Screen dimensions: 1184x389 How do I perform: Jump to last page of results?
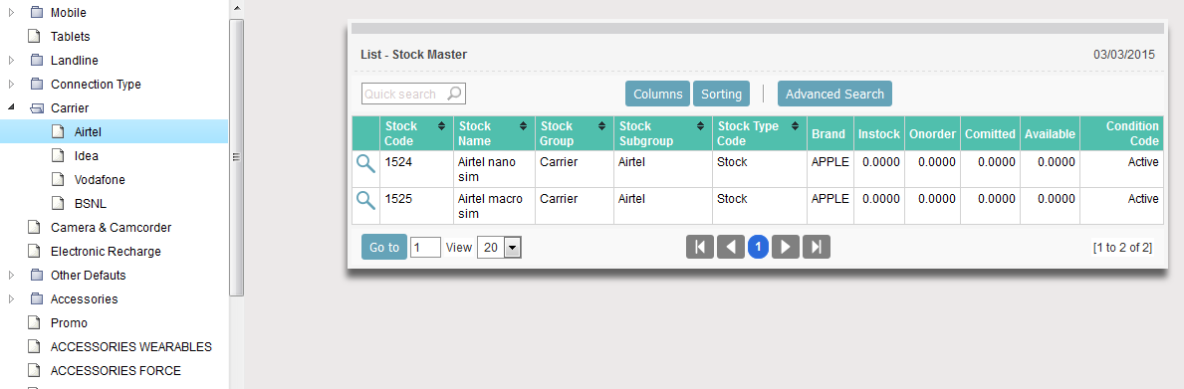click(817, 248)
